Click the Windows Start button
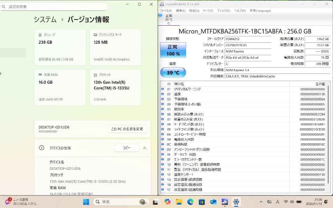333x208 pixels. tap(86, 202)
